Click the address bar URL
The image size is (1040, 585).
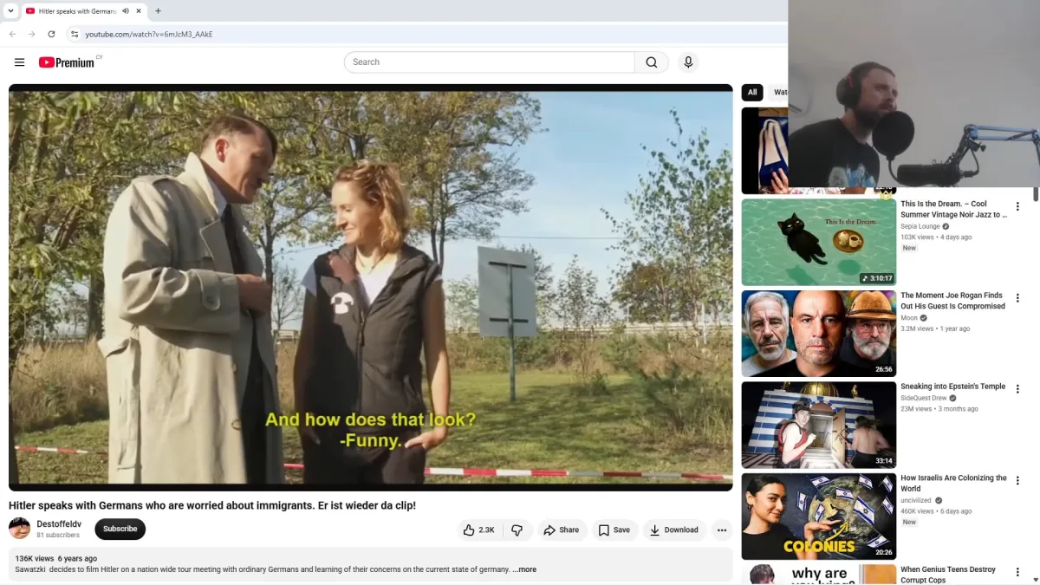coord(149,34)
